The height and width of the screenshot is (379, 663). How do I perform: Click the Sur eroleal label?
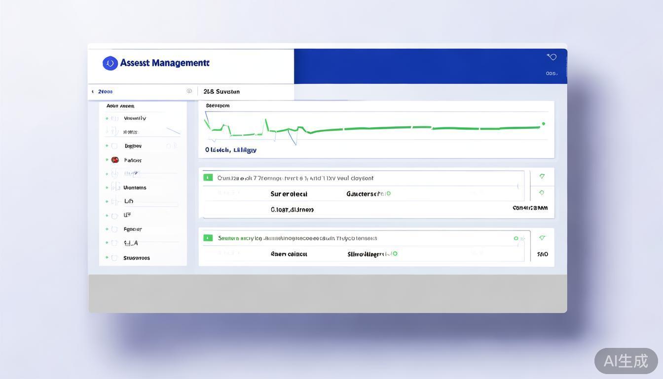289,194
